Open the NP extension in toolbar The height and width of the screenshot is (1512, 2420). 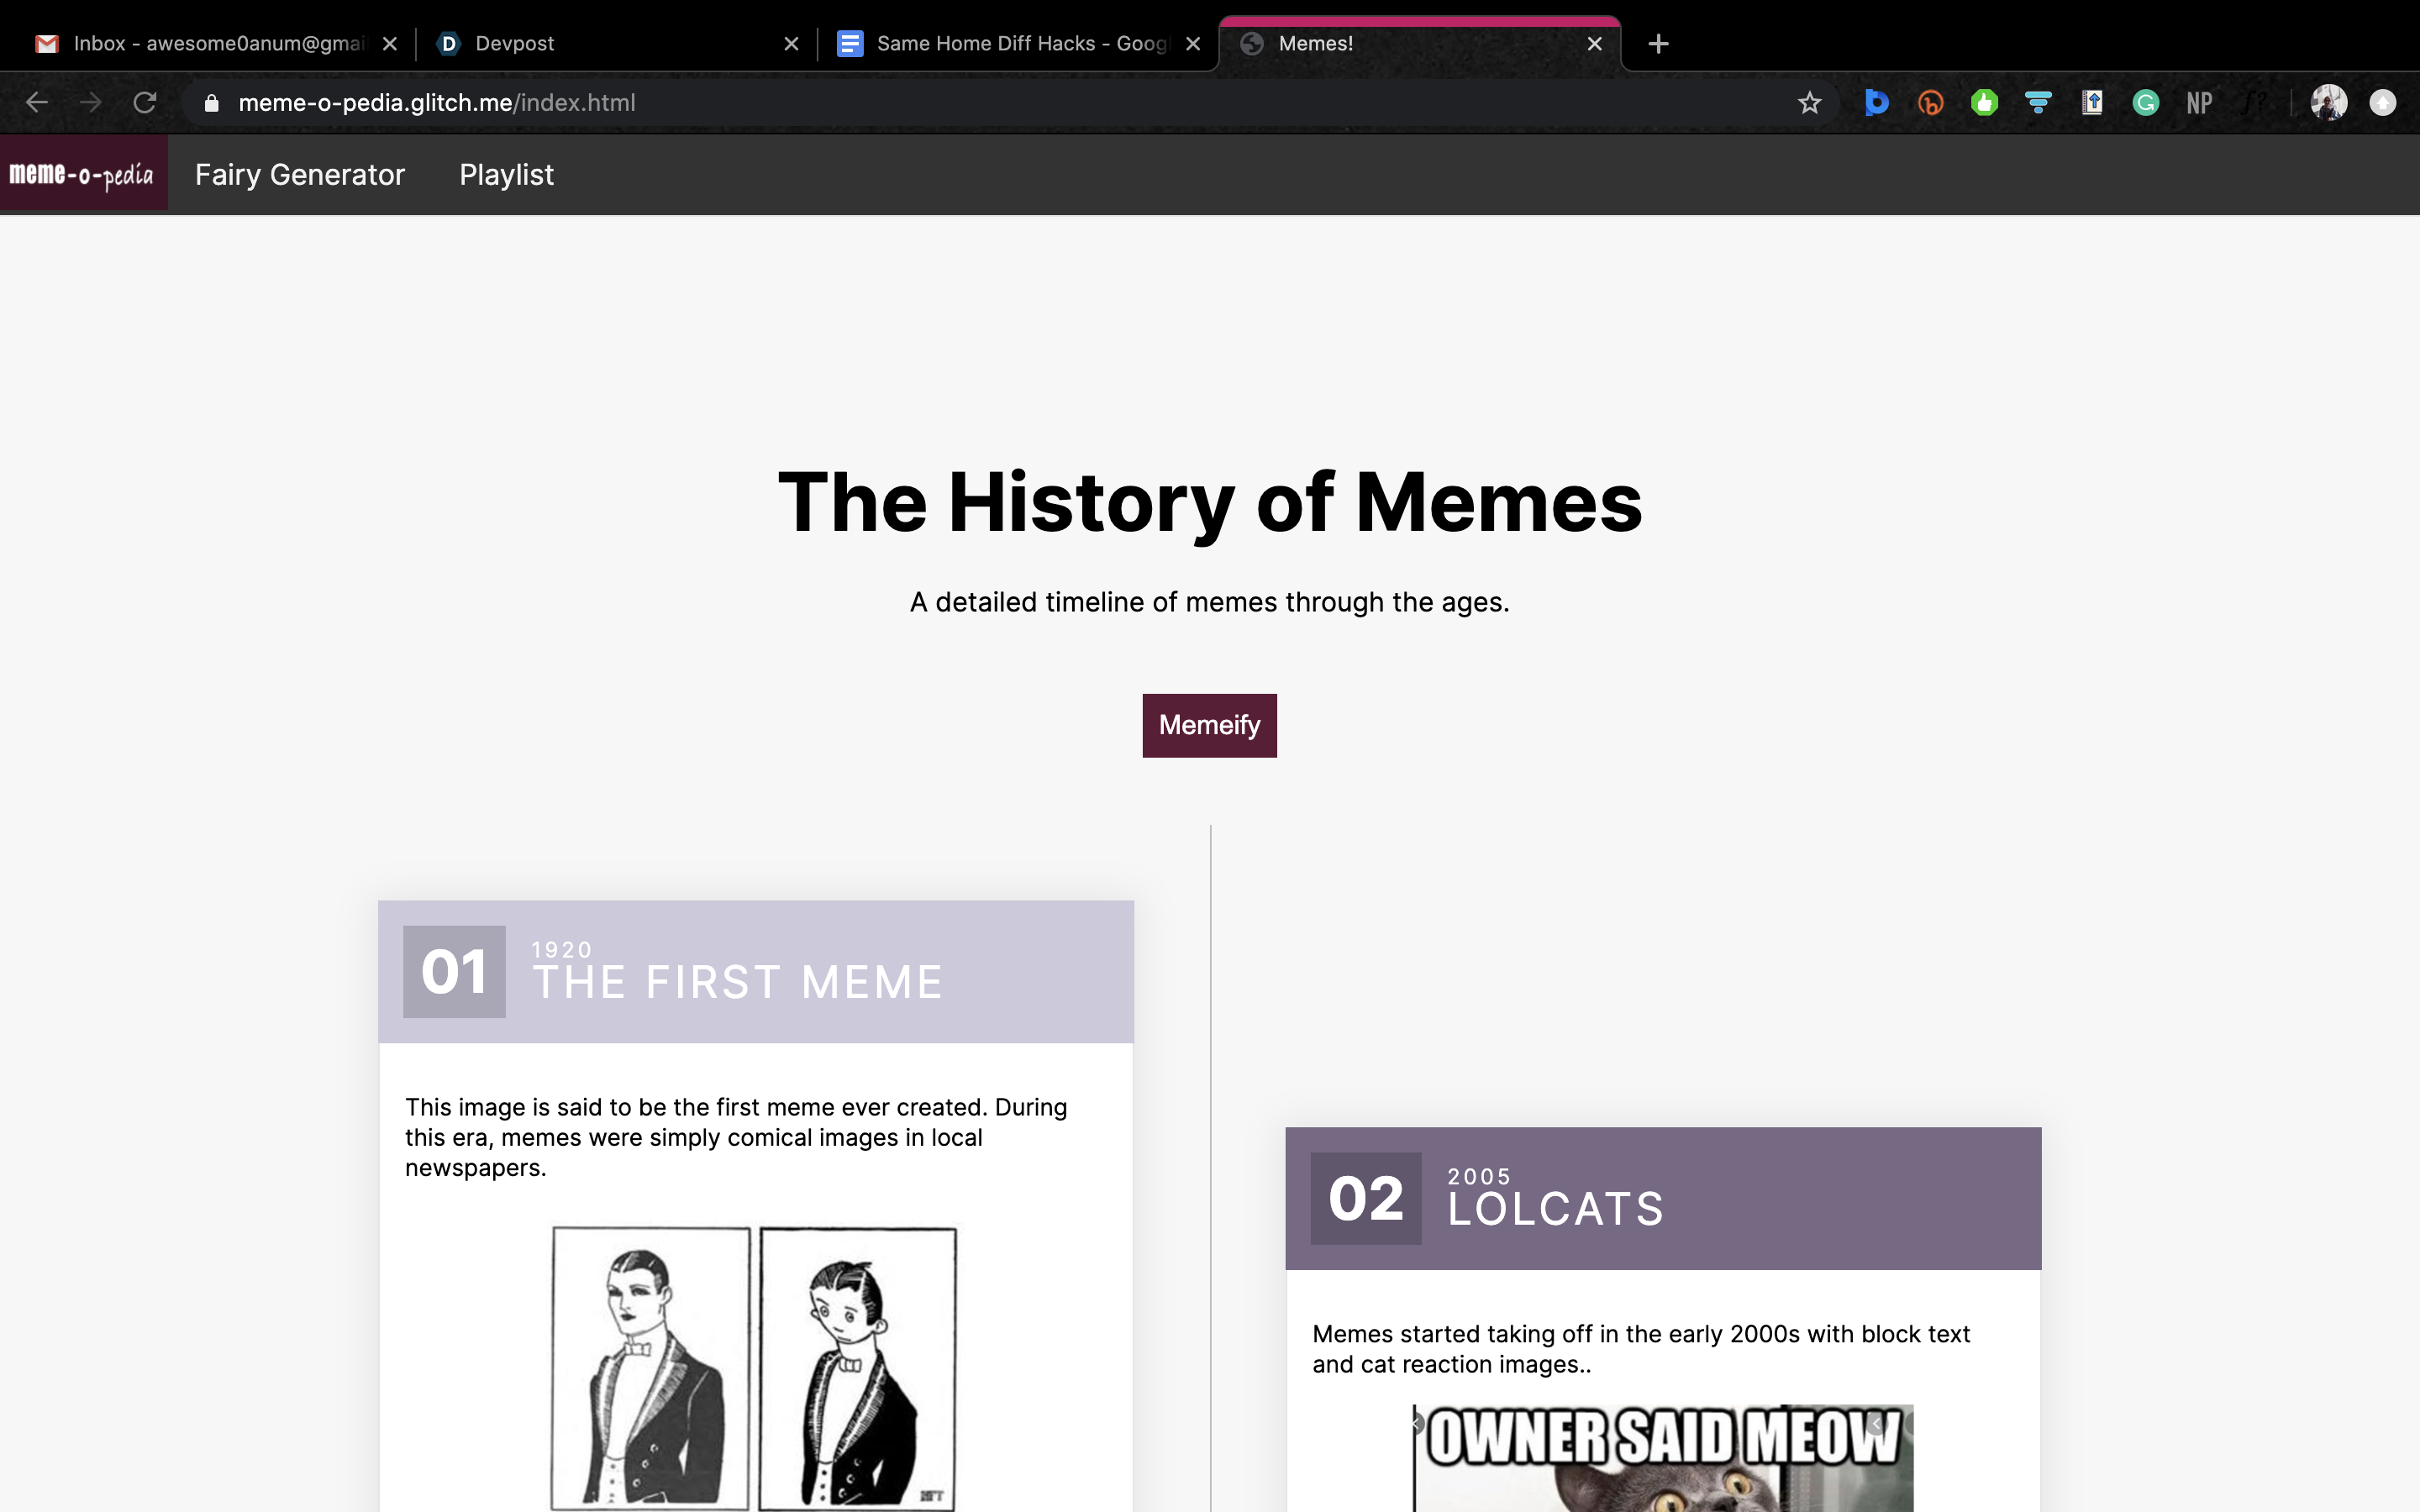coord(2199,103)
